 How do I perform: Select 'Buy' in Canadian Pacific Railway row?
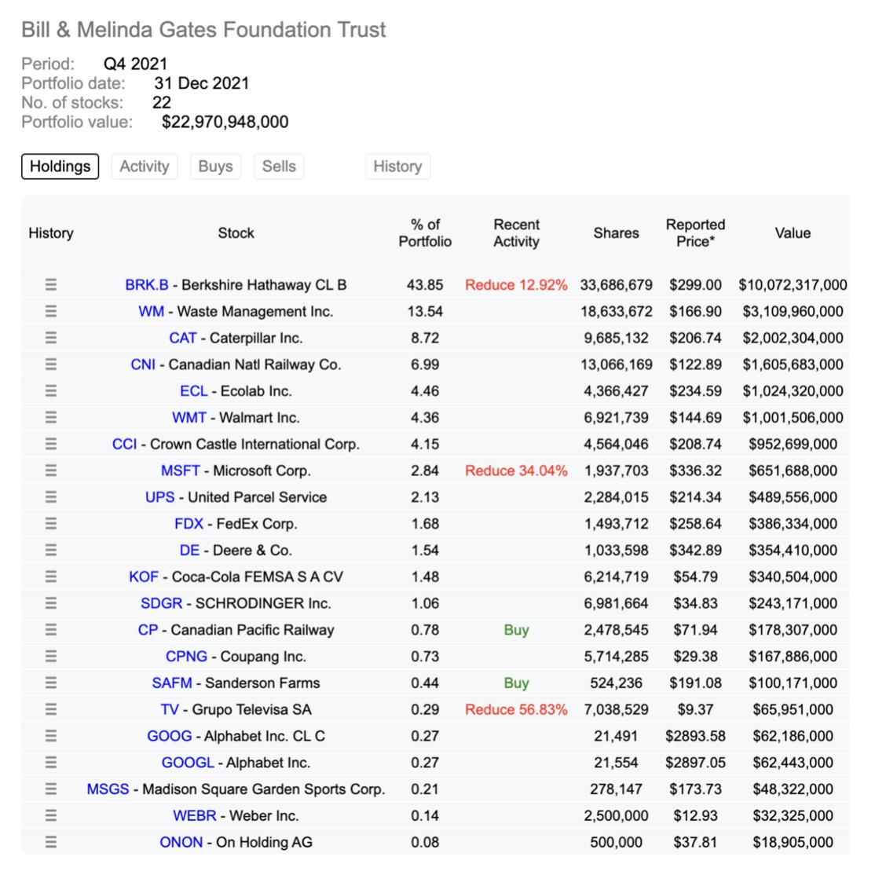click(x=516, y=630)
